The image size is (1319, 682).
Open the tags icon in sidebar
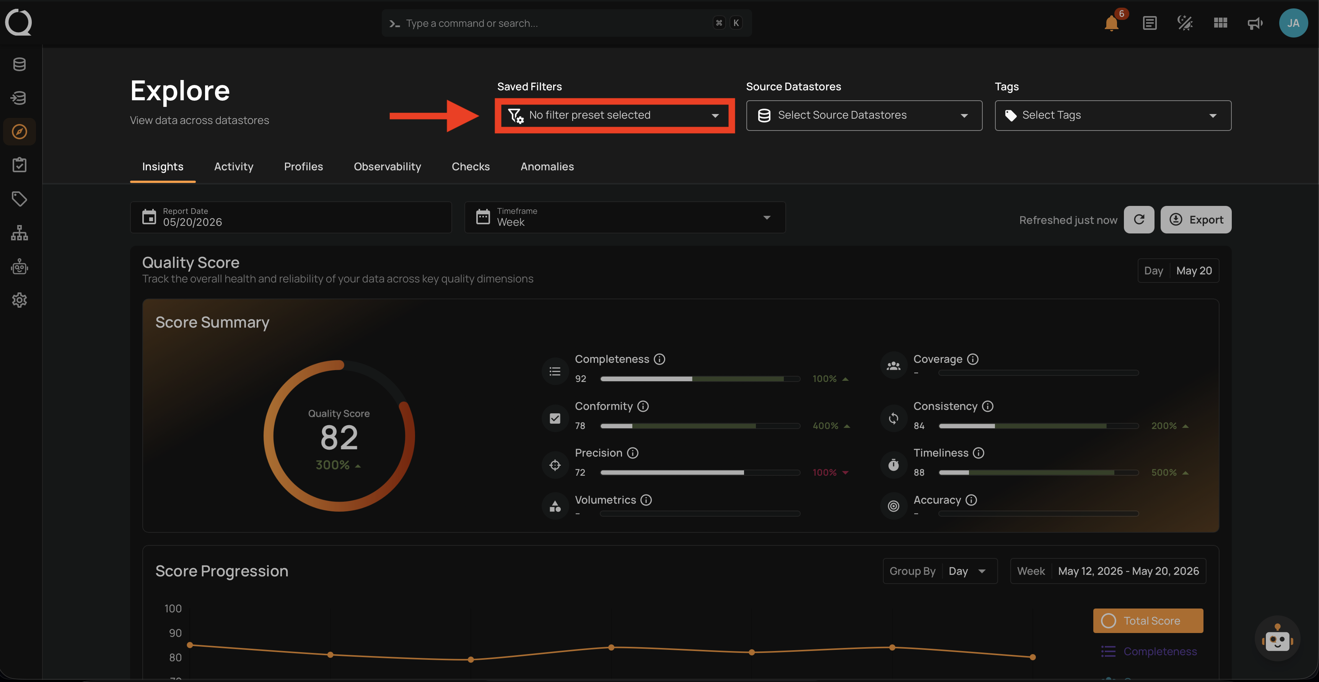pyautogui.click(x=20, y=199)
